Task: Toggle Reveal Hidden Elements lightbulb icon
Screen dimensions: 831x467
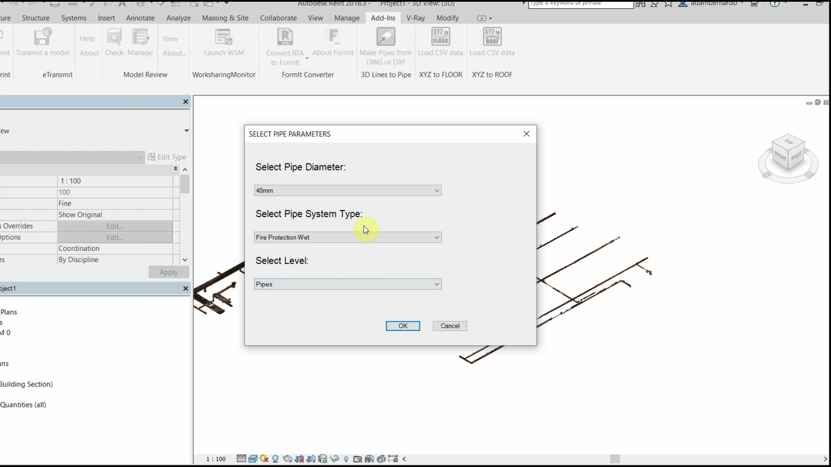Action: click(346, 459)
